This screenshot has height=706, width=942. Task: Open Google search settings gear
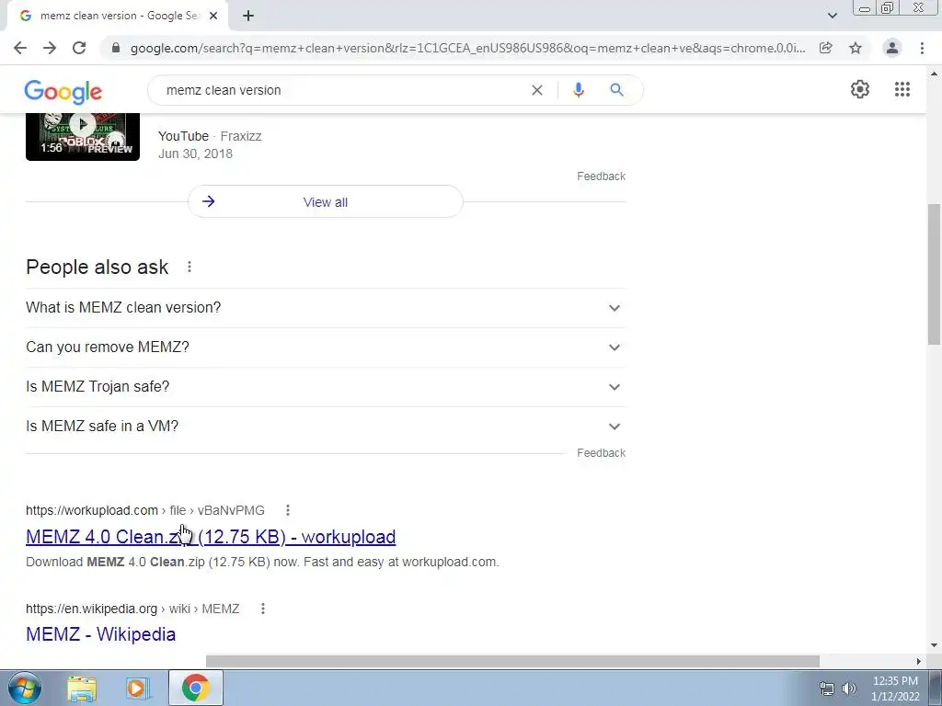click(x=860, y=89)
